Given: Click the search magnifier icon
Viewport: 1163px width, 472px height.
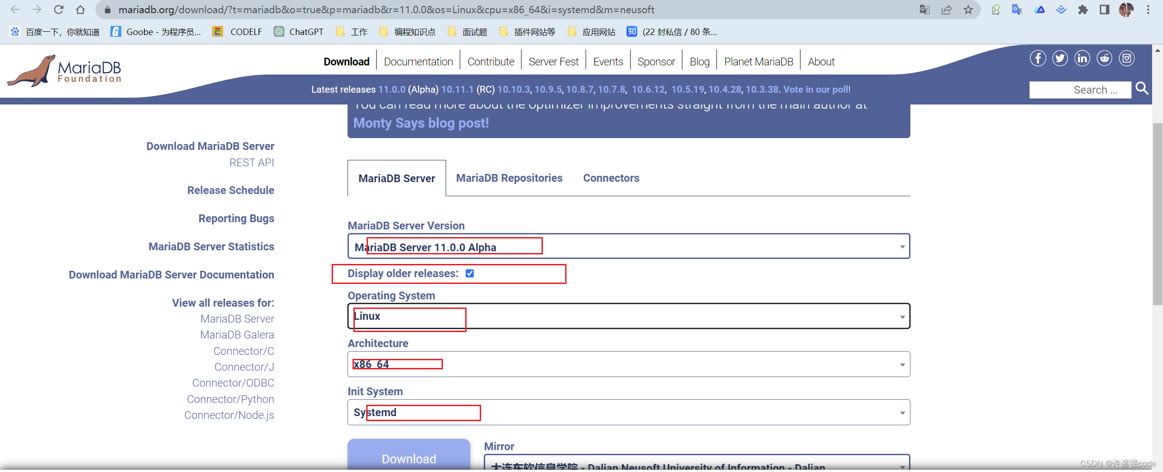Looking at the screenshot, I should [x=1142, y=88].
